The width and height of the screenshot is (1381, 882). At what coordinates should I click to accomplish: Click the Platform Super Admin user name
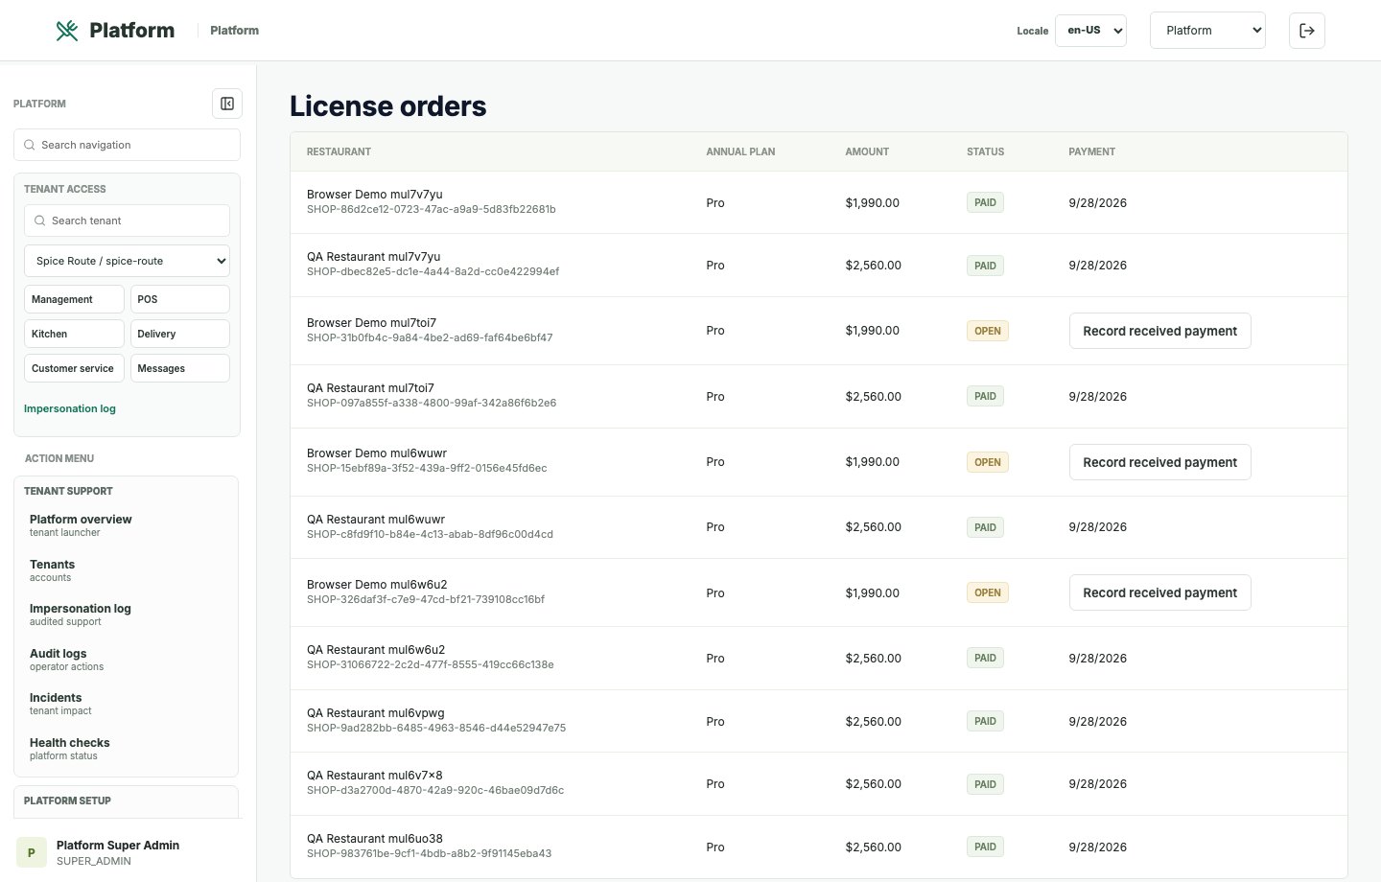pyautogui.click(x=118, y=846)
